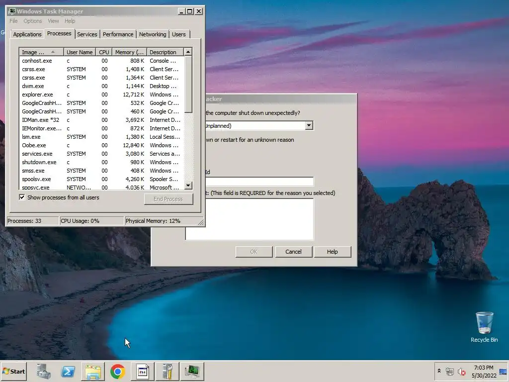Sort processes by Description column
509x382 pixels.
(165, 52)
